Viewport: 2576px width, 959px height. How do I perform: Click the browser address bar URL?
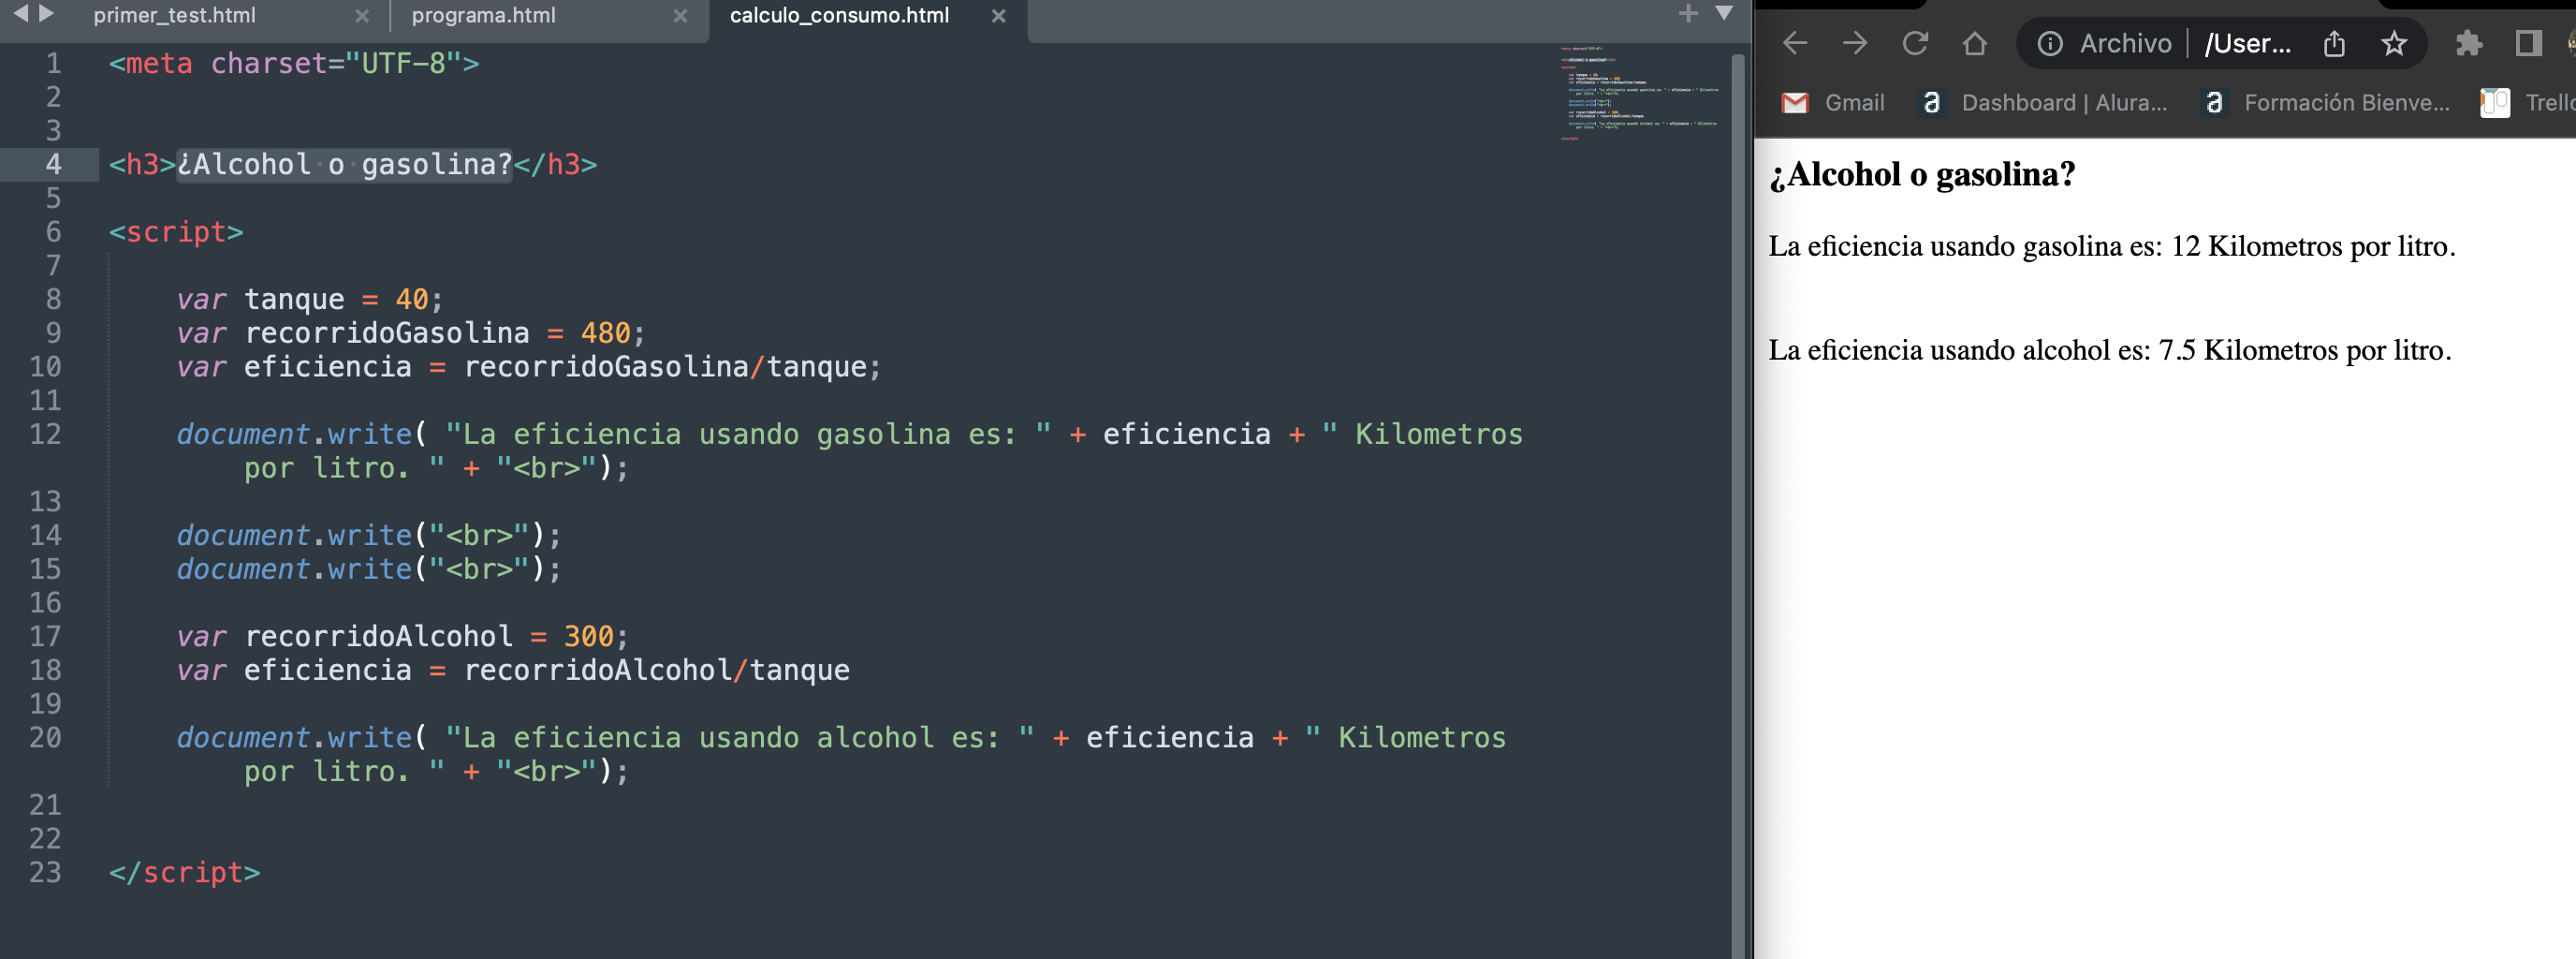2247,43
